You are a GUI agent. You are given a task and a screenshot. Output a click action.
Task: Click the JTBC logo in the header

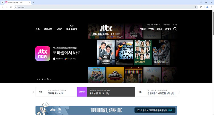(x=106, y=28)
